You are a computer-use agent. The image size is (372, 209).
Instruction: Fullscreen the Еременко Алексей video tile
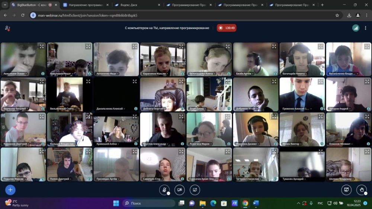320,81
